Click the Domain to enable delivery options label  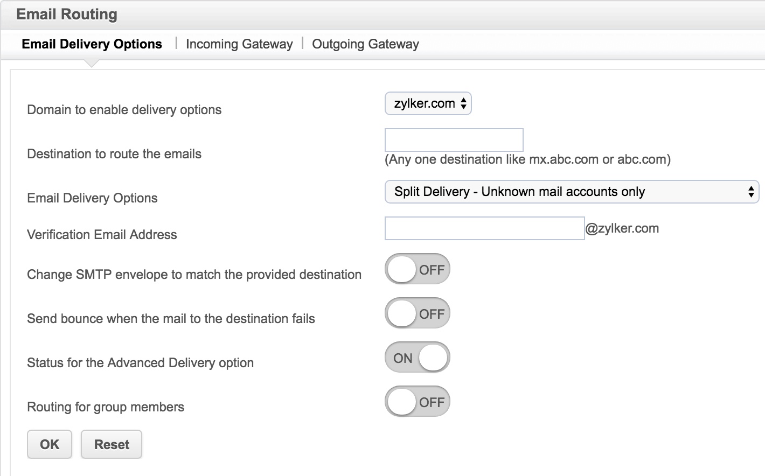point(124,110)
